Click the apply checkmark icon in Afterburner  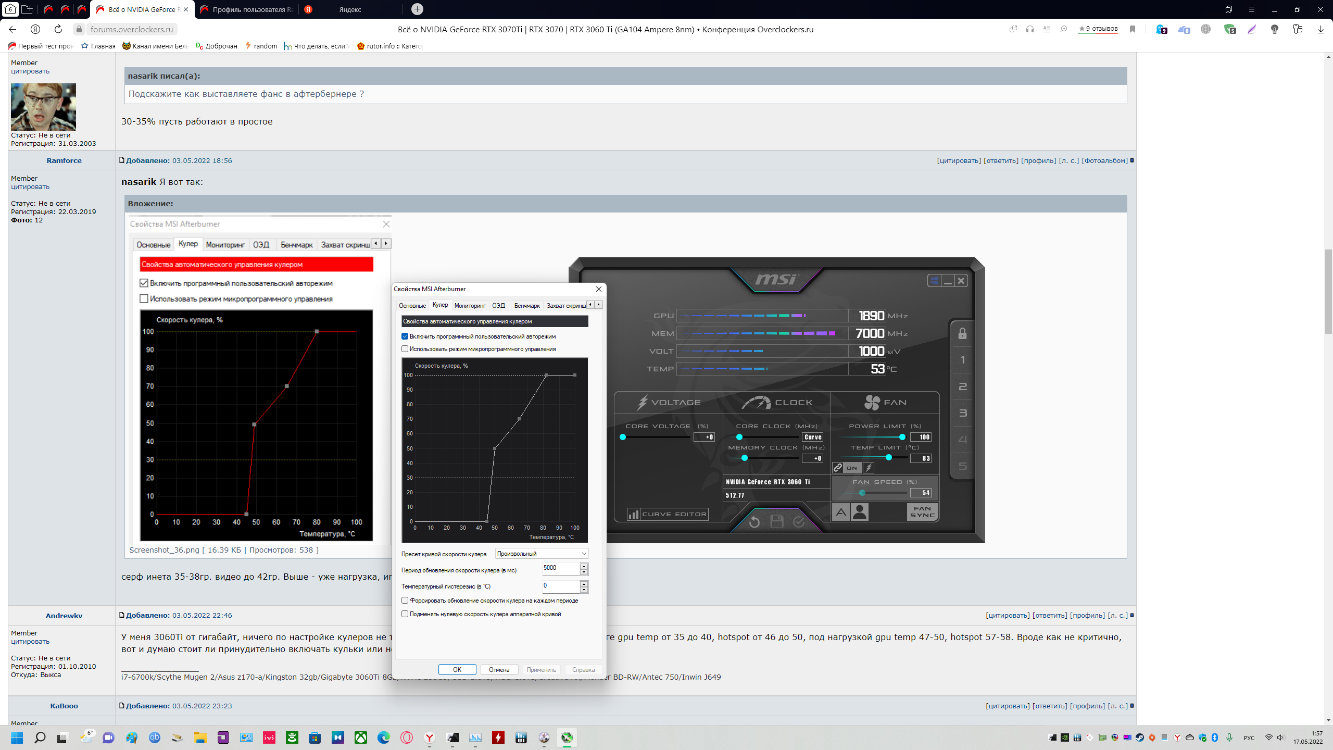(799, 521)
